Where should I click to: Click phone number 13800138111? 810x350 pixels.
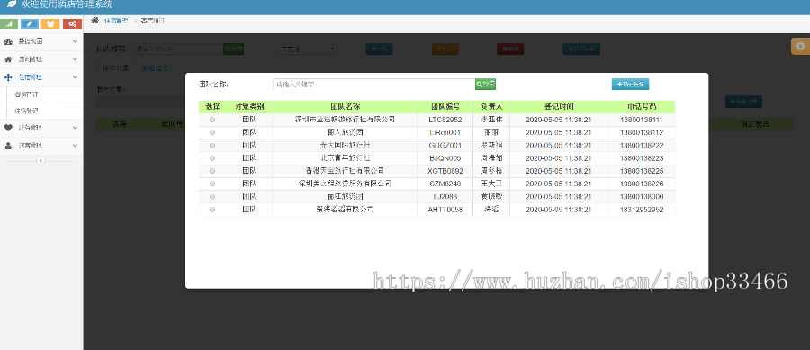click(642, 120)
